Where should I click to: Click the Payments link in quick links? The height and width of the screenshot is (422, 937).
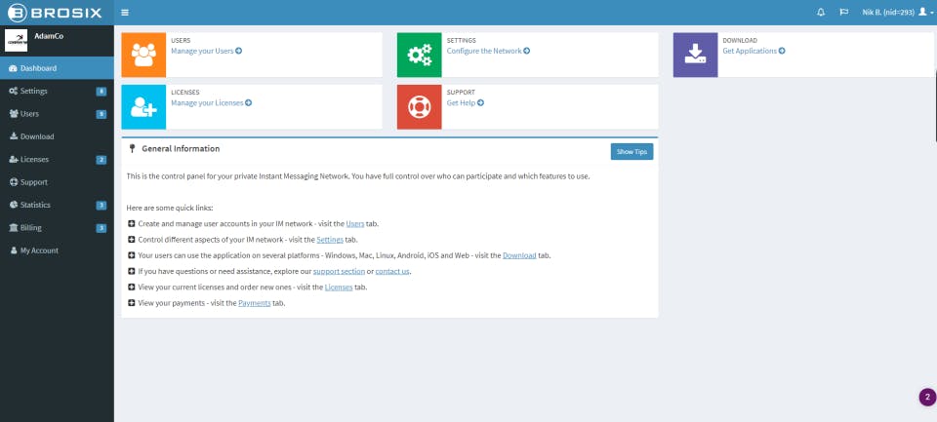(x=255, y=303)
